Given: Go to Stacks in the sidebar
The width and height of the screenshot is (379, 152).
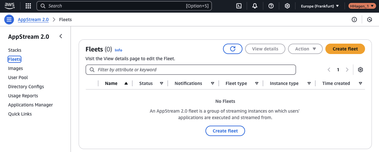Looking at the screenshot, I should click(15, 50).
